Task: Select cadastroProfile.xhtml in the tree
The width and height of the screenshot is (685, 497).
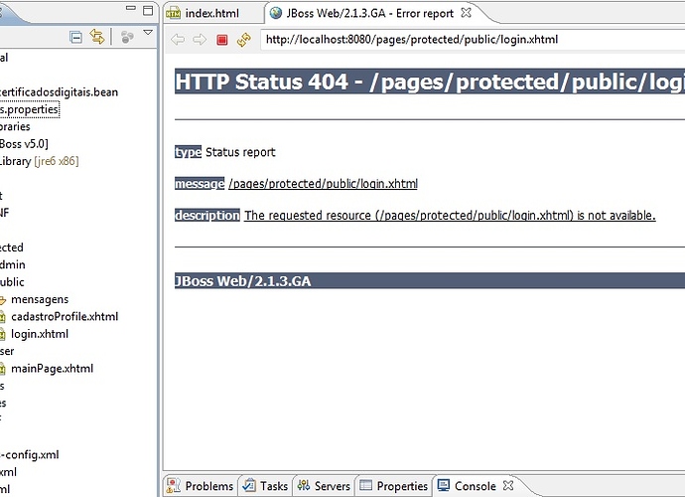Action: click(x=65, y=317)
